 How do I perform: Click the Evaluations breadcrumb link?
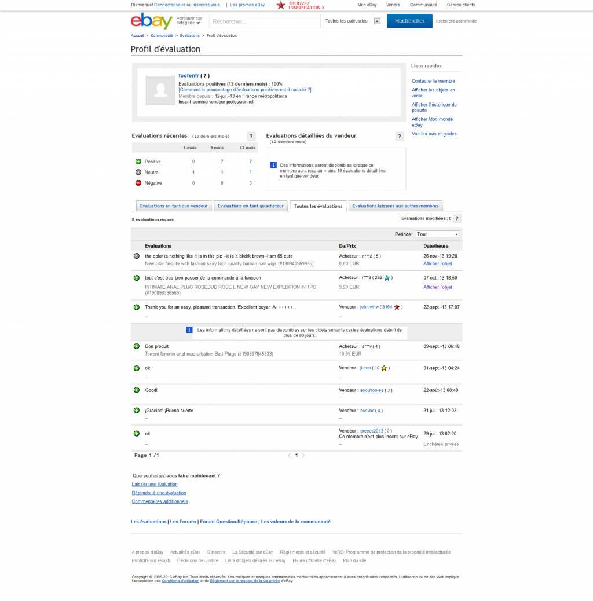[190, 36]
